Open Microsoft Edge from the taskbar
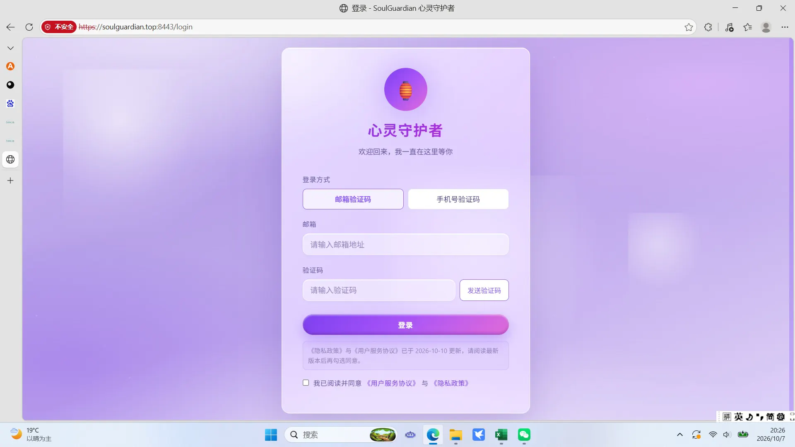 pyautogui.click(x=433, y=435)
